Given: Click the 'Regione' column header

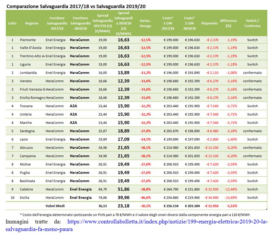Looking at the screenshot, I should click(32, 23).
